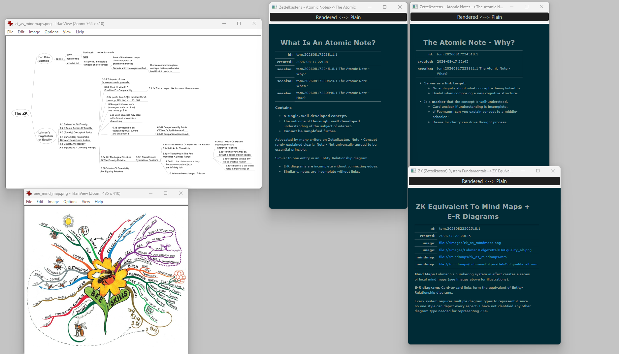The width and height of the screenshot is (619, 354).
Task: Open File menu in zk_as_mindmaps IrfanView window
Action: 10,32
